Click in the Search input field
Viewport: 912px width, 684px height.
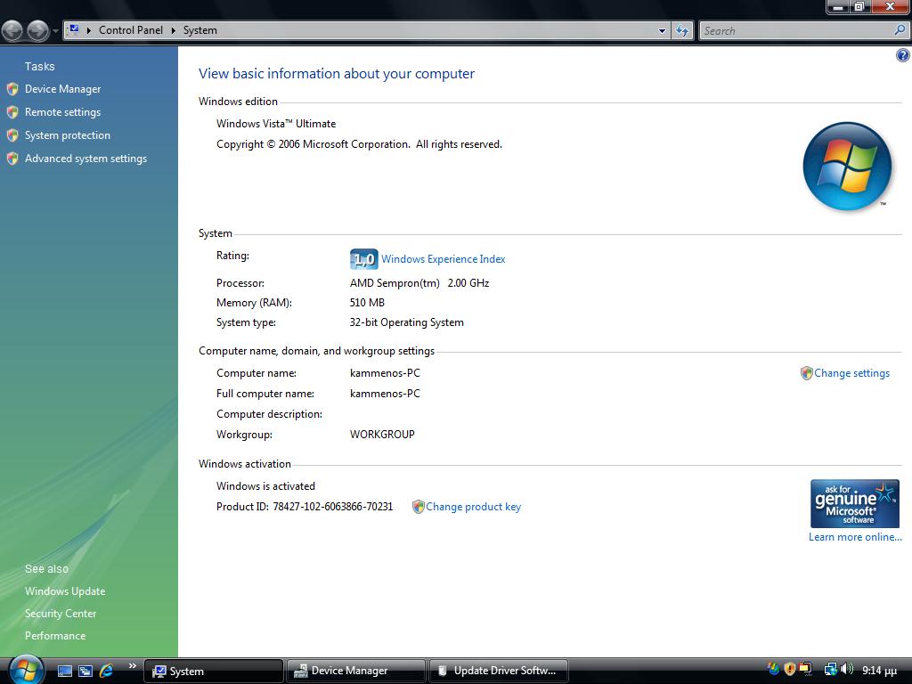point(795,30)
